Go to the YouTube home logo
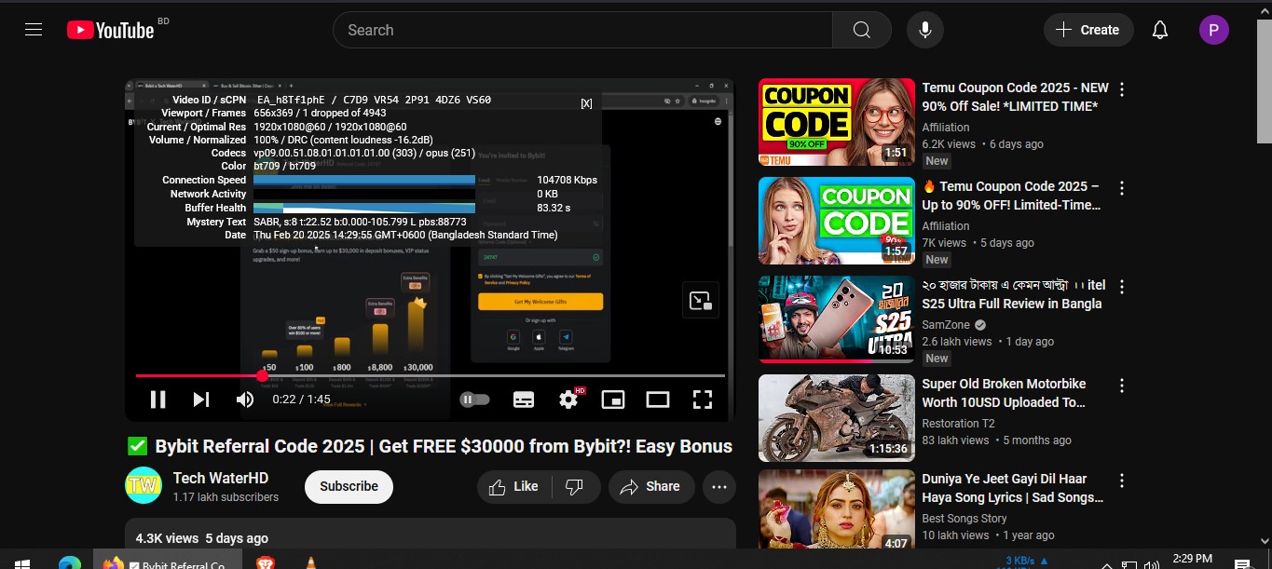 [111, 30]
